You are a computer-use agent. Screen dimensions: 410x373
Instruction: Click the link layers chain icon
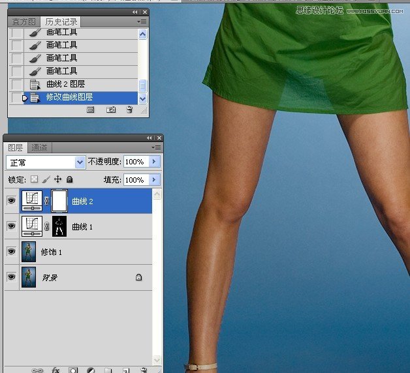pyautogui.click(x=38, y=370)
